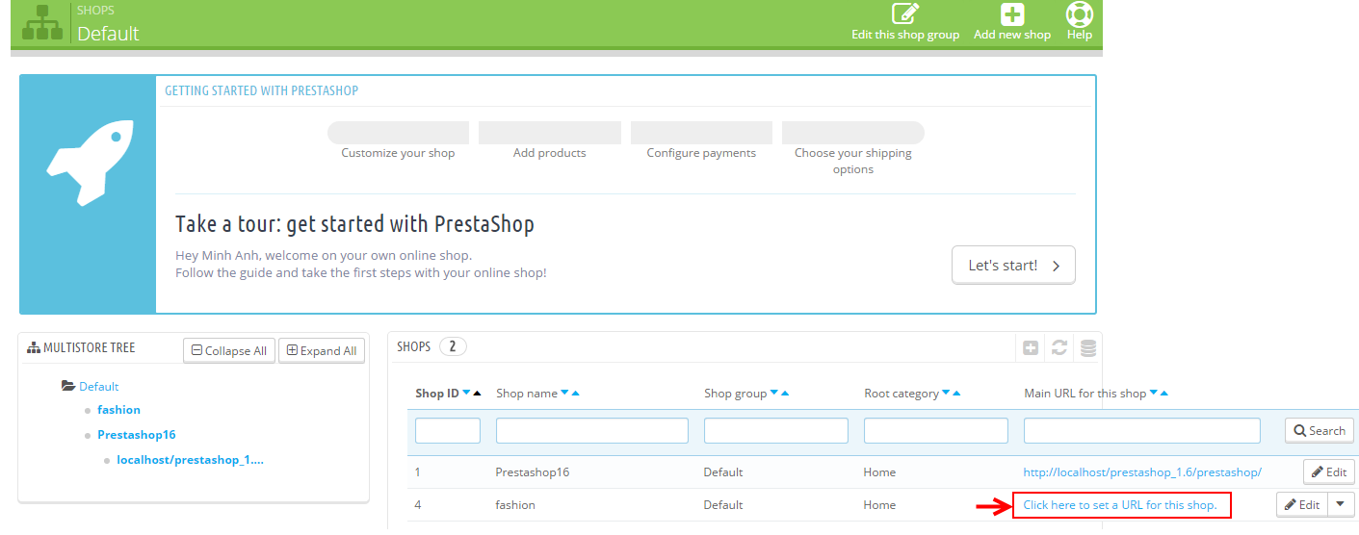Open http://localhost/prestashop_1.6/prestashop/ link
Image resolution: width=1359 pixels, height=535 pixels.
click(x=1142, y=471)
